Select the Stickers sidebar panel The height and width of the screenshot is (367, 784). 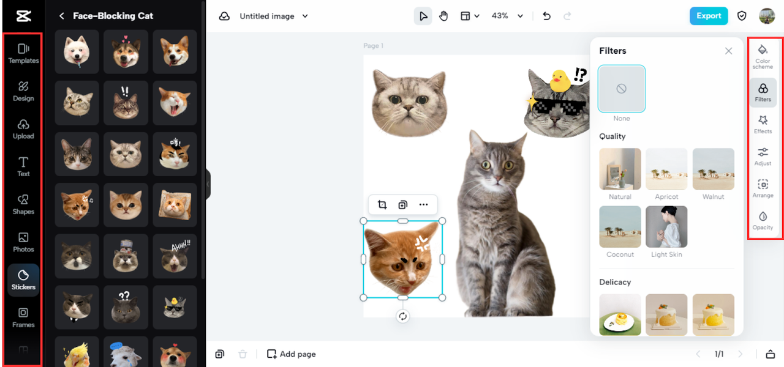[x=23, y=280]
